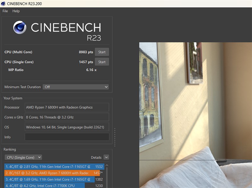Start the CPU Single Core test
Image resolution: width=252 pixels, height=188 pixels.
(x=102, y=62)
